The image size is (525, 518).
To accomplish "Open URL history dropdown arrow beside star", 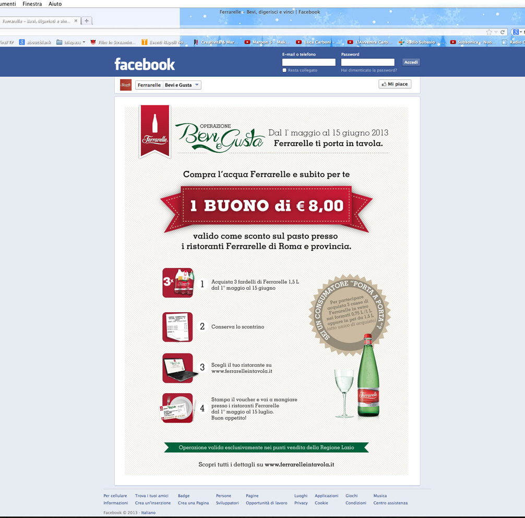I will 496,32.
